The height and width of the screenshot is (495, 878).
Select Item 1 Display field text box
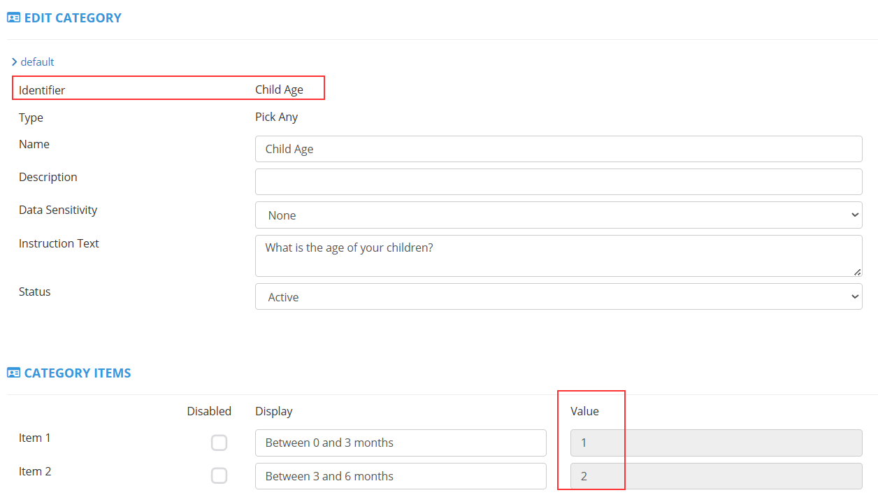tap(401, 443)
